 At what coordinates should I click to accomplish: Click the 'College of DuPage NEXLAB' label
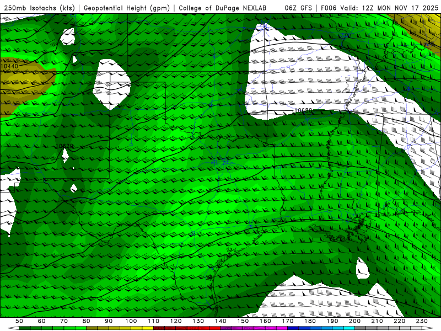coord(222,8)
